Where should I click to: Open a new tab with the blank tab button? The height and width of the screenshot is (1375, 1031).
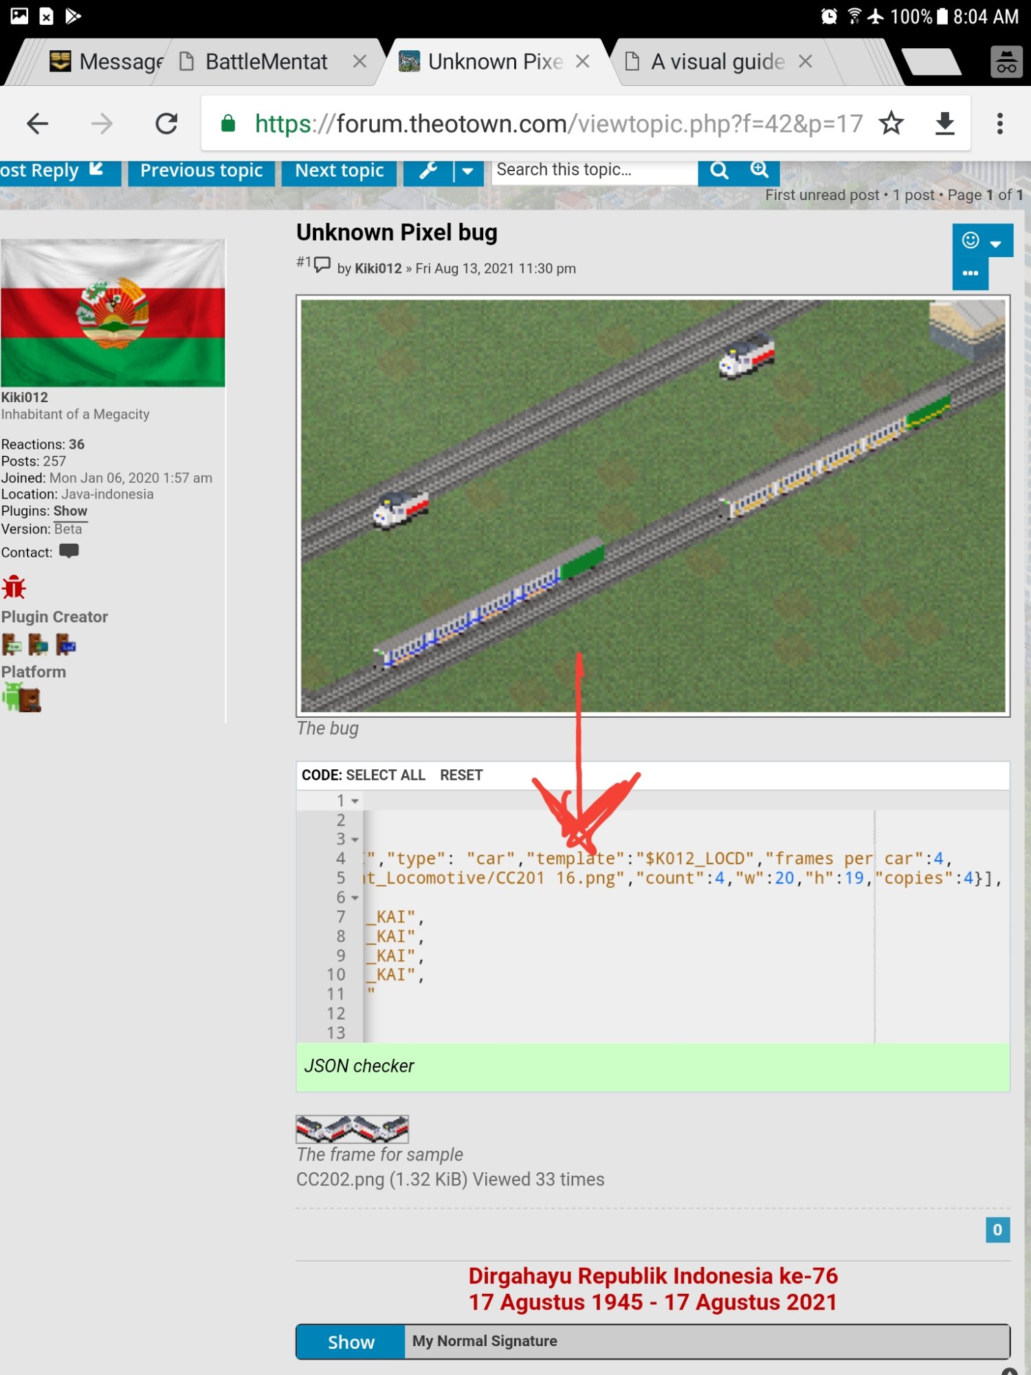pyautogui.click(x=931, y=62)
